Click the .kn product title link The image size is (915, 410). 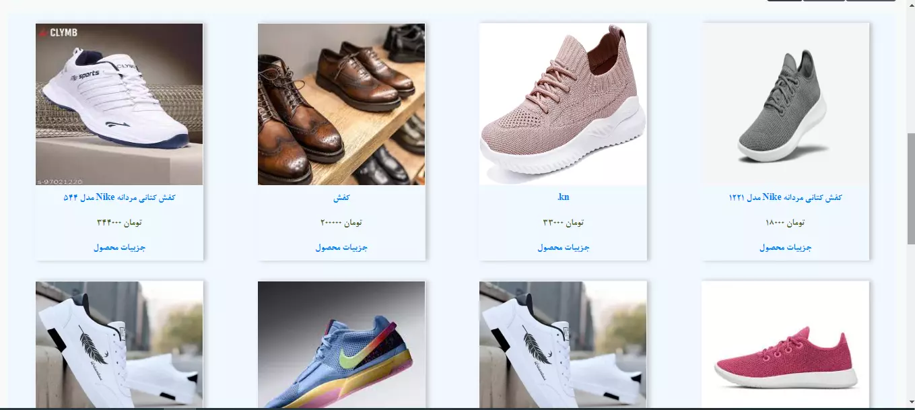[563, 197]
